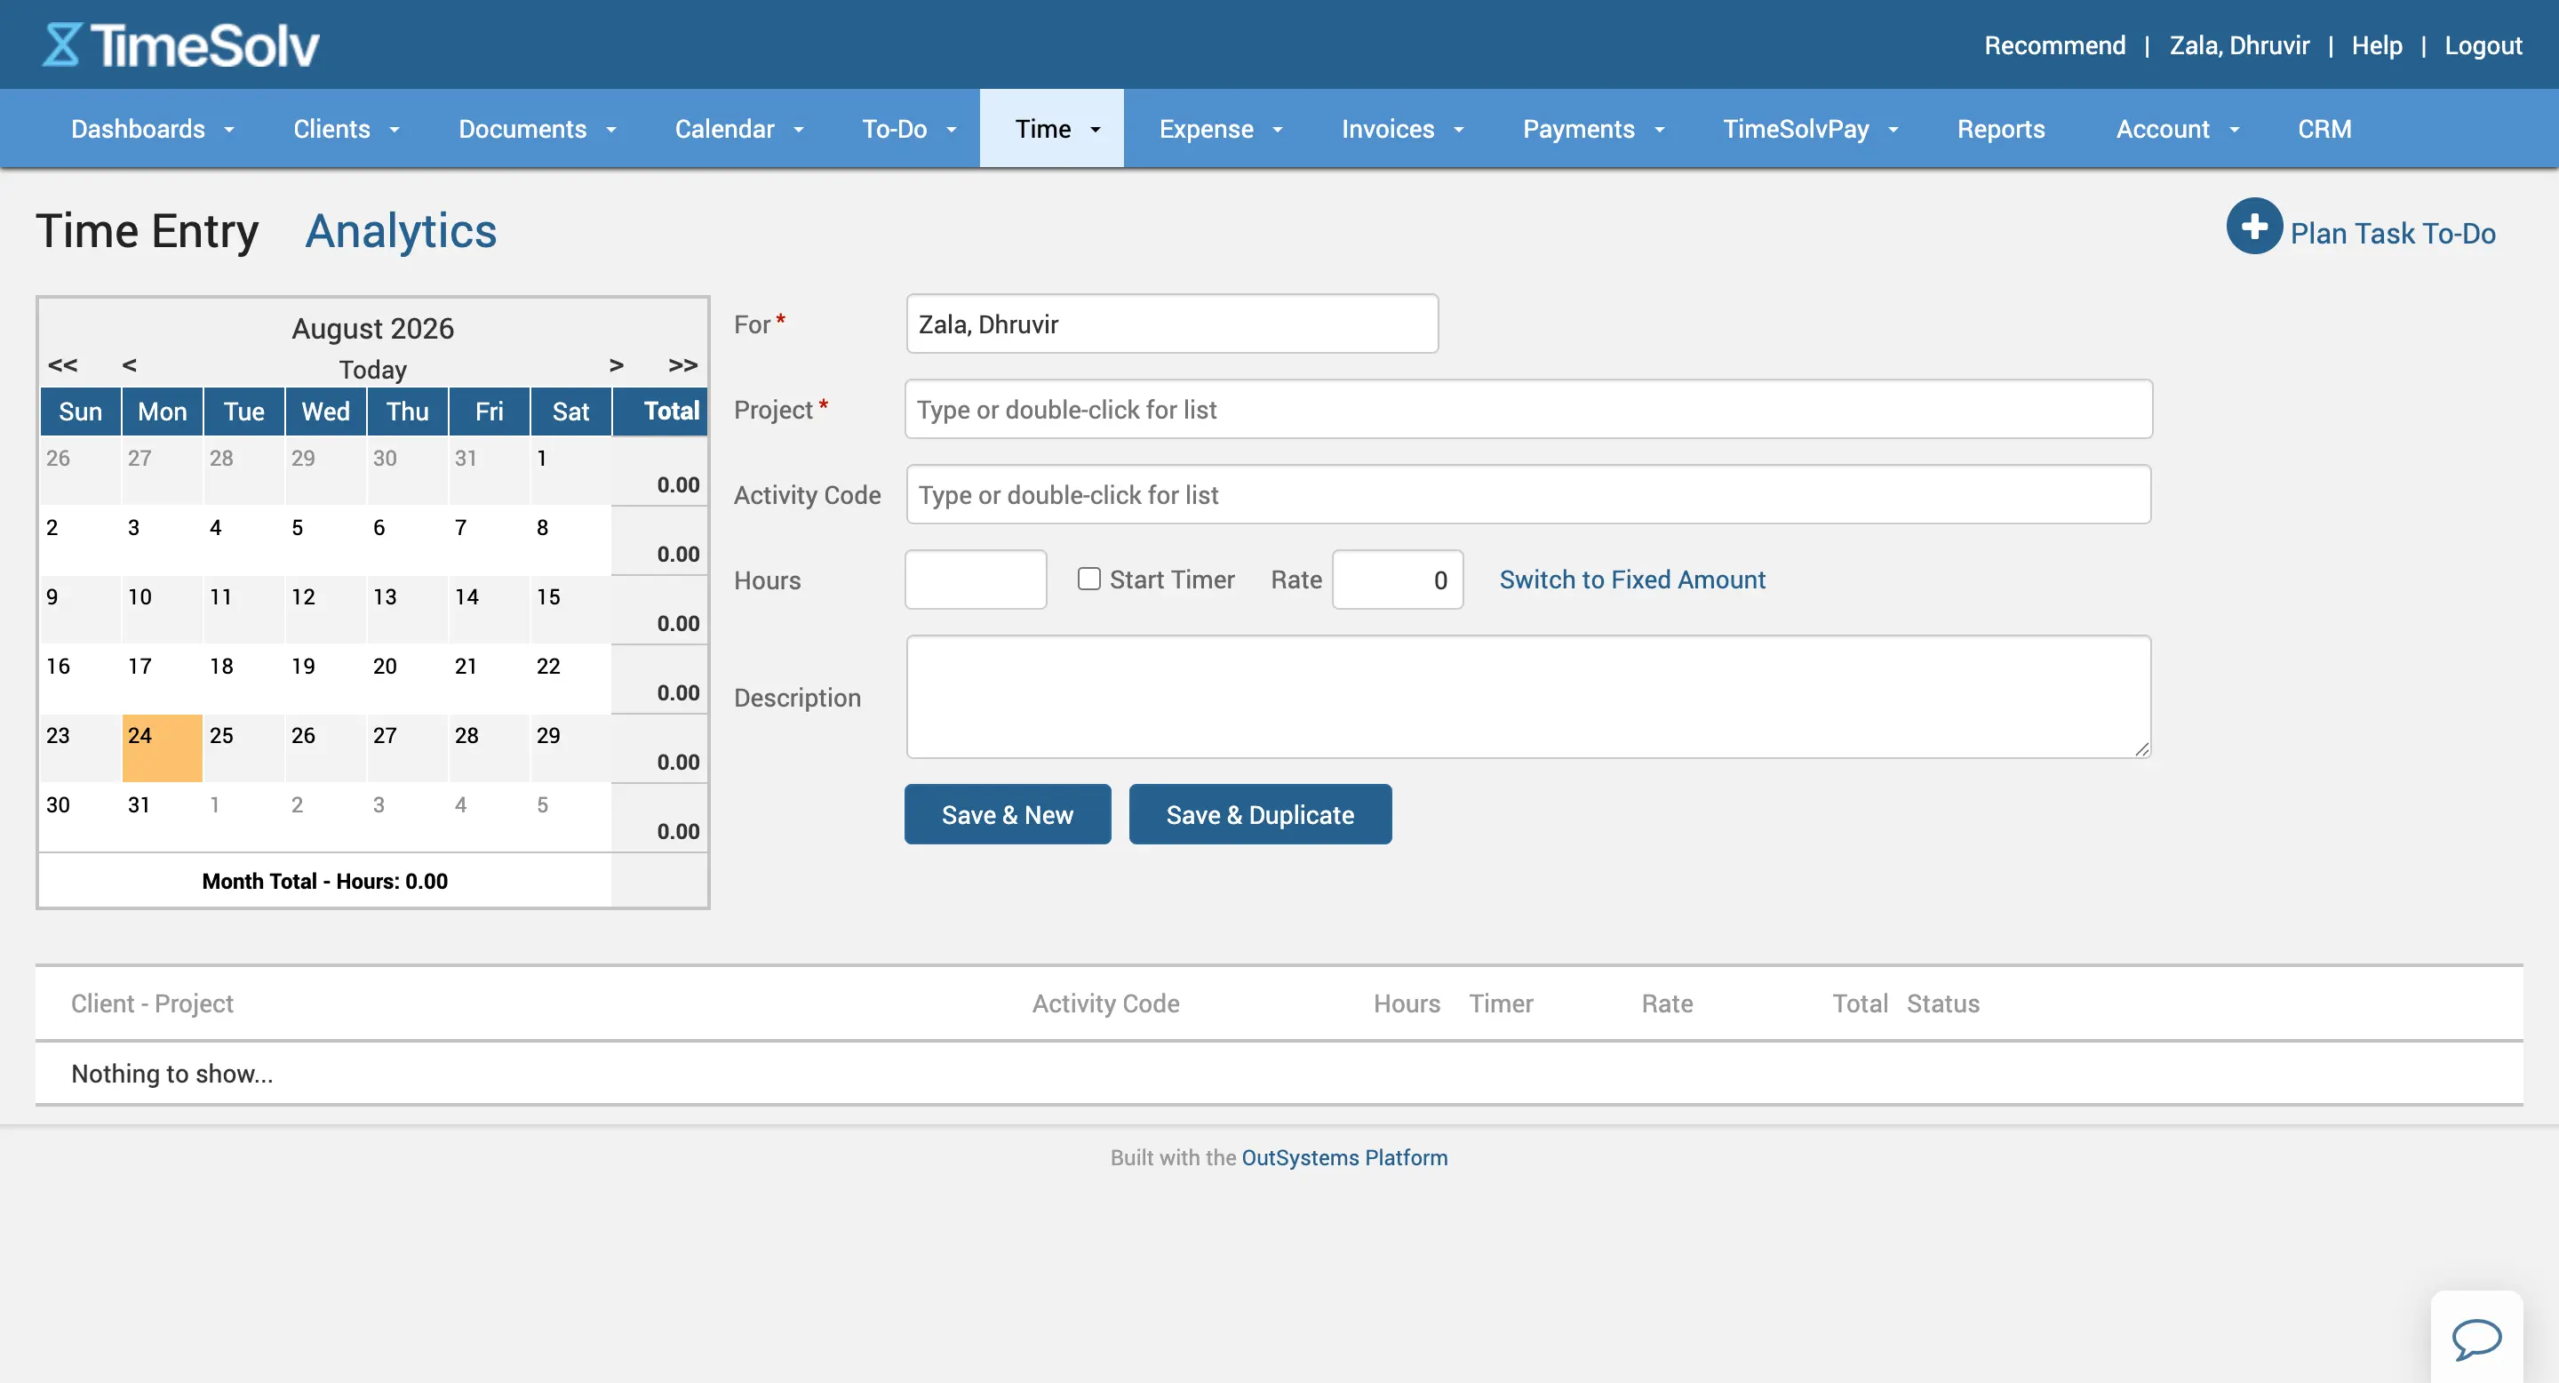Click the Save & New button

[1008, 815]
